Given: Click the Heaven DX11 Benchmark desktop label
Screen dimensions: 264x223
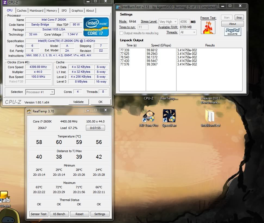Looking at the screenshot, I should (x=210, y=100).
